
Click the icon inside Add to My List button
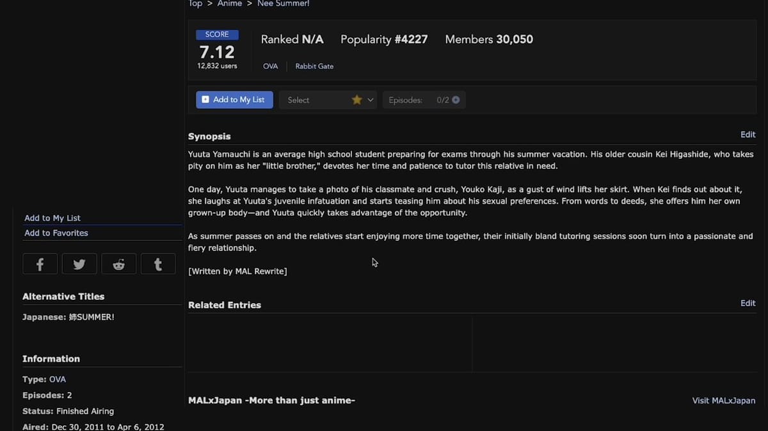pos(205,100)
